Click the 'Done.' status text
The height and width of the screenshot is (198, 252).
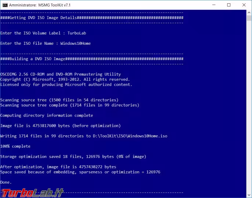[x=6, y=182]
